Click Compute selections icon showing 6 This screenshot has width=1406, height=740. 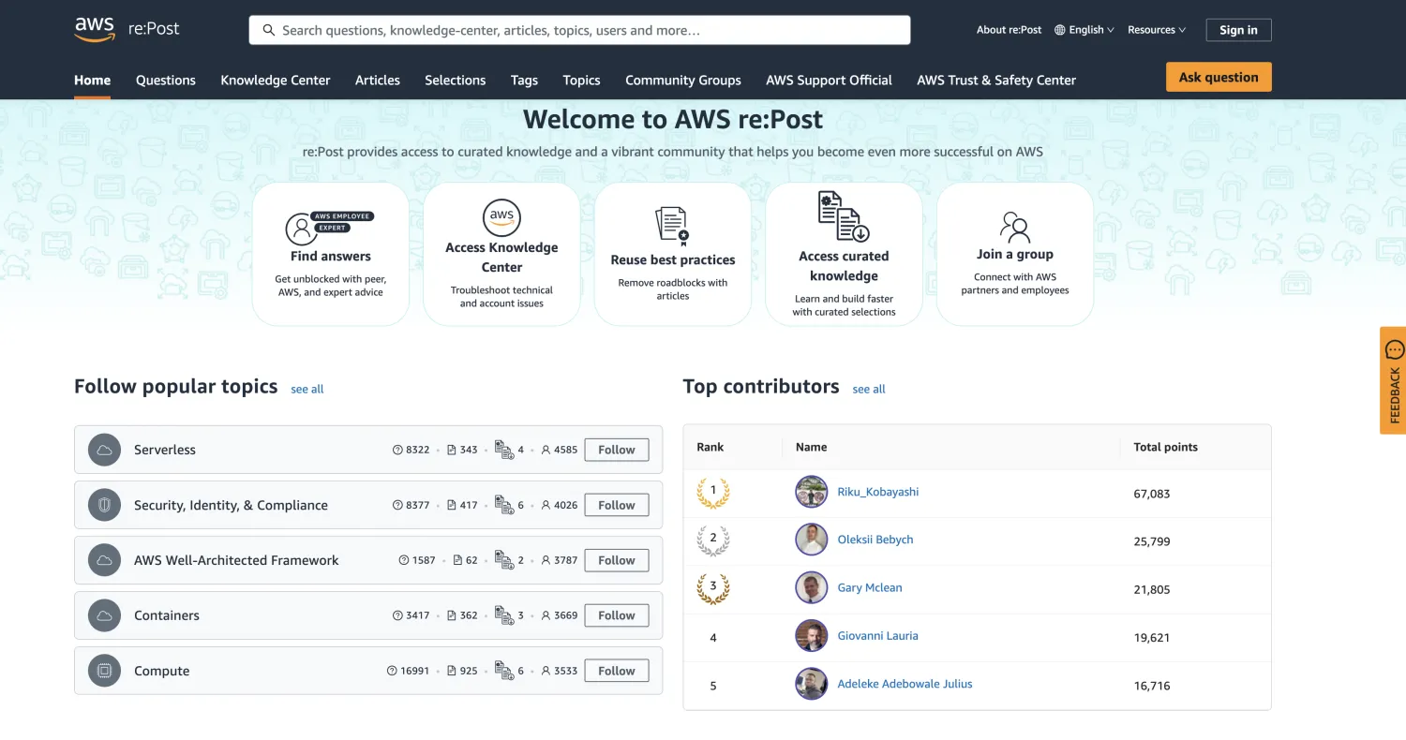pyautogui.click(x=504, y=671)
